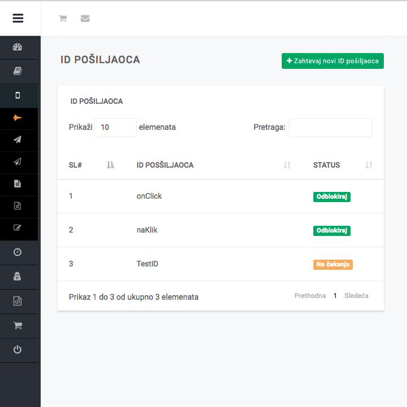This screenshot has width=407, height=407.
Task: Click the solid paper plane sidebar icon
Action: click(17, 139)
